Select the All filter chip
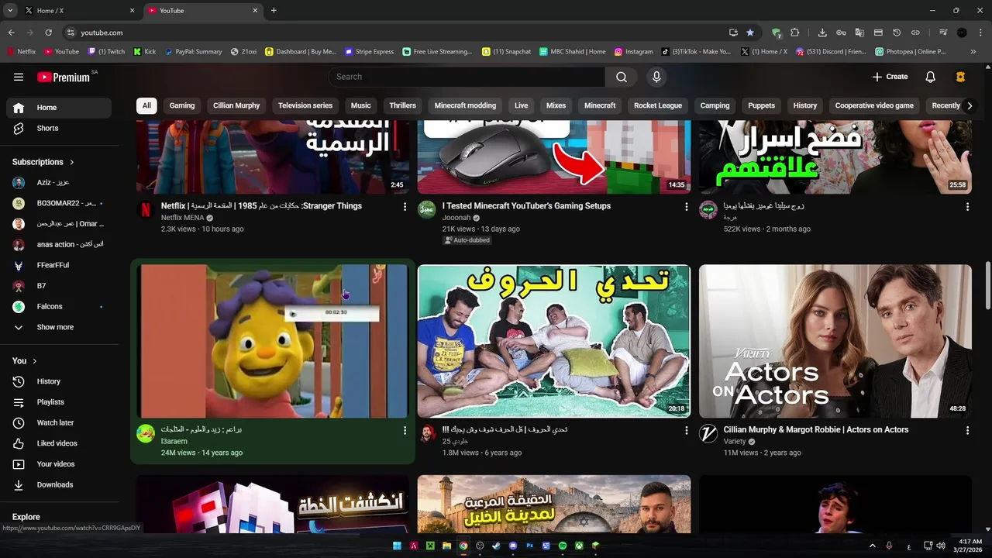Image resolution: width=992 pixels, height=558 pixels. tap(146, 105)
